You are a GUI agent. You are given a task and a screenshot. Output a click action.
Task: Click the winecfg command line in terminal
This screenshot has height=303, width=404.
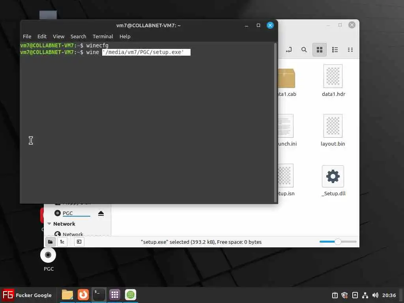click(x=97, y=46)
